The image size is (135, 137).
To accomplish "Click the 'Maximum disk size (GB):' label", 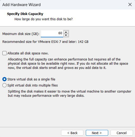I will coord(21,34).
